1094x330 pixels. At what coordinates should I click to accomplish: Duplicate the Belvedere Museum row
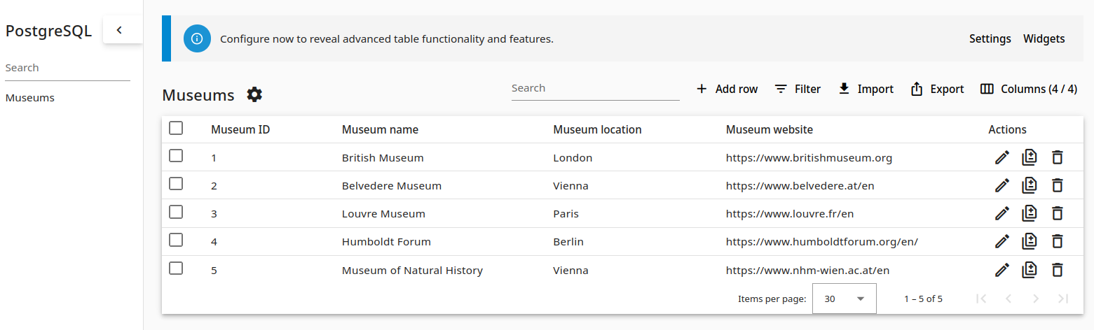click(1029, 185)
